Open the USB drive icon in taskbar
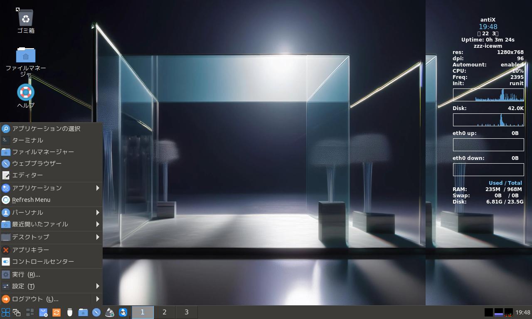Screen dimensions: 532x319 click(x=70, y=312)
